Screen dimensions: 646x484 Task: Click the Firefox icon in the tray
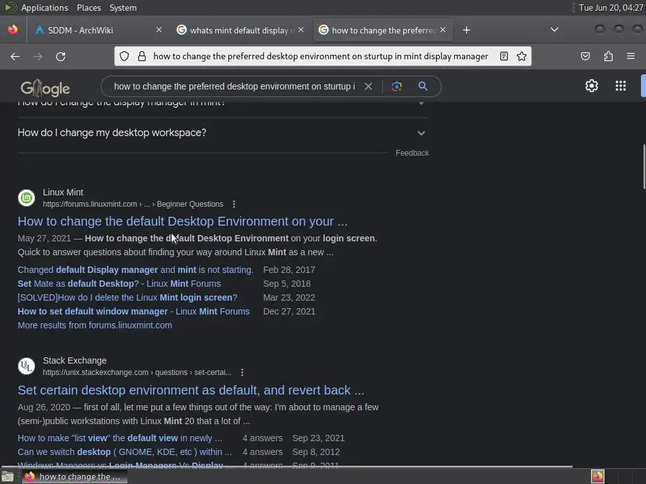598,476
